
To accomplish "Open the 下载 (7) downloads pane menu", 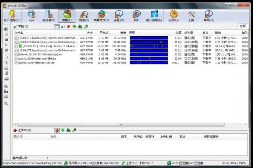I will (x=21, y=27).
